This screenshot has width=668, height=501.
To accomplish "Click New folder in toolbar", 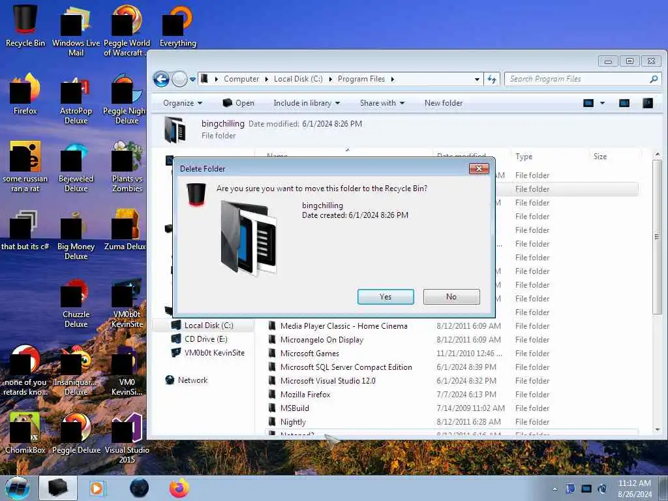I will point(444,103).
